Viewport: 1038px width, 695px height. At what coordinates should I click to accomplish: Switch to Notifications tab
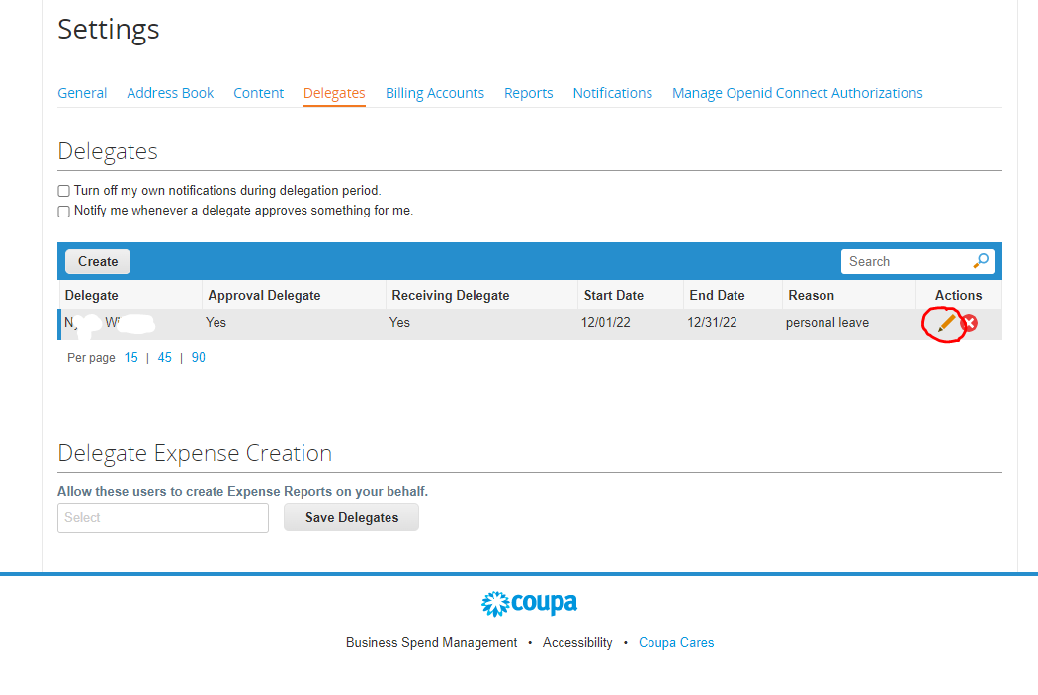[x=613, y=93]
